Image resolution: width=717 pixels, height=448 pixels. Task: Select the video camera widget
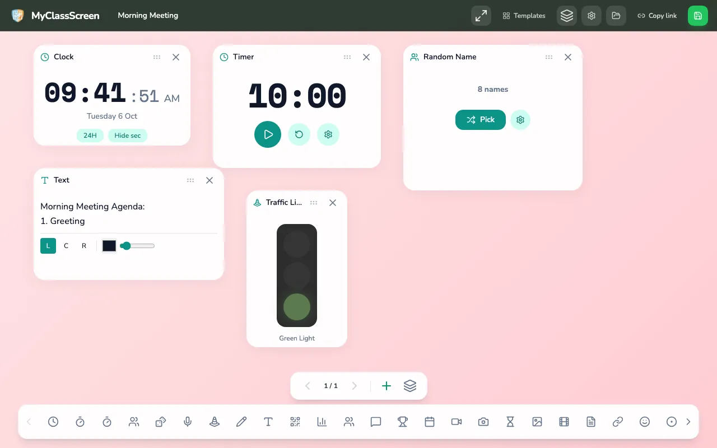(x=457, y=422)
